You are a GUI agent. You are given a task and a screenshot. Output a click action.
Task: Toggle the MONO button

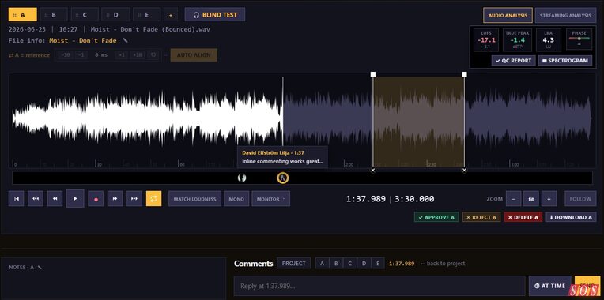pyautogui.click(x=236, y=199)
